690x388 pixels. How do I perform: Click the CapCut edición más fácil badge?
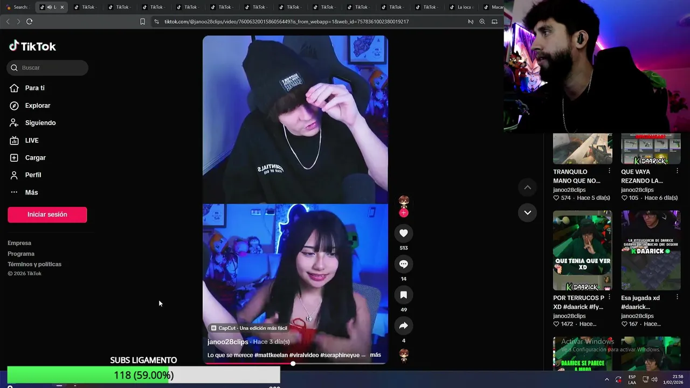click(x=249, y=328)
